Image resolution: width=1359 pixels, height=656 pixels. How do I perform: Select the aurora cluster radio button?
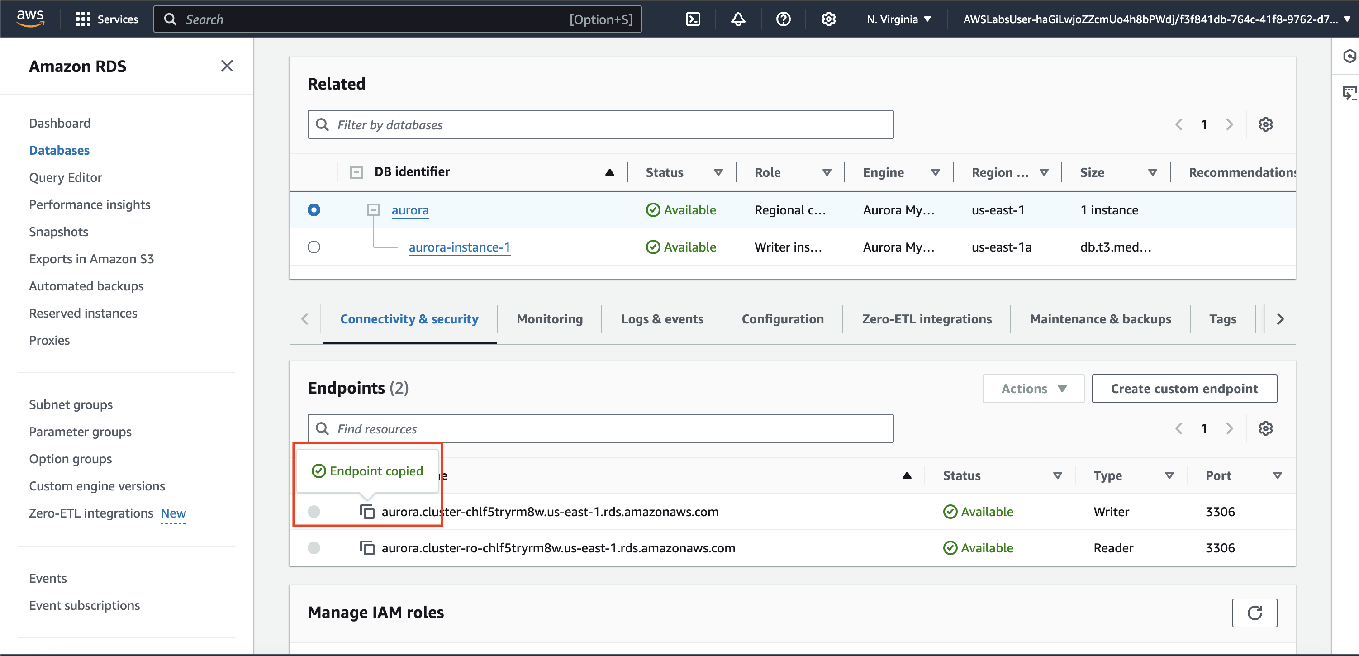pyautogui.click(x=314, y=210)
